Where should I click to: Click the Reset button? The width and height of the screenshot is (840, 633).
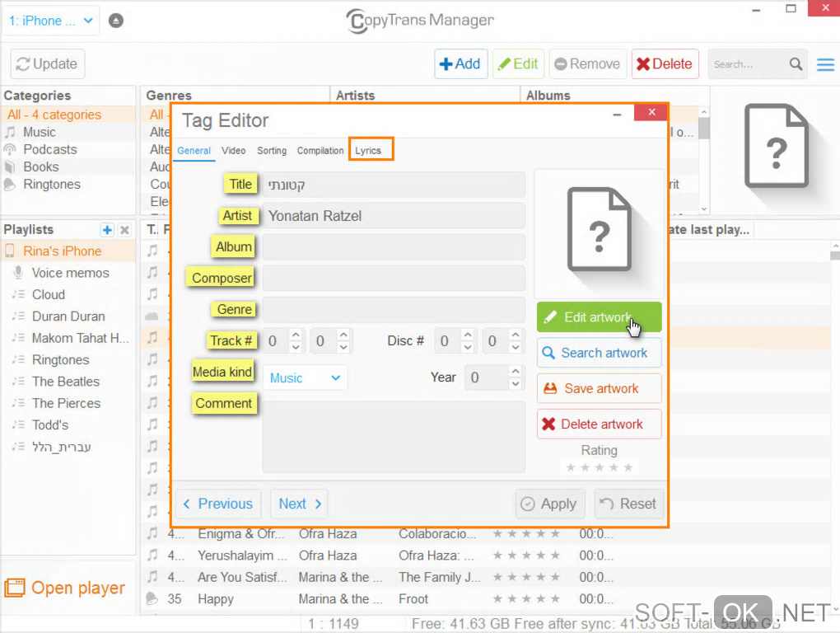point(629,504)
